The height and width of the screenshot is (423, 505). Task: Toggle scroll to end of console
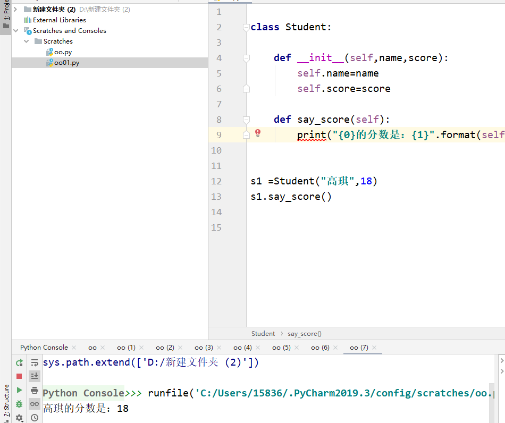coord(35,376)
